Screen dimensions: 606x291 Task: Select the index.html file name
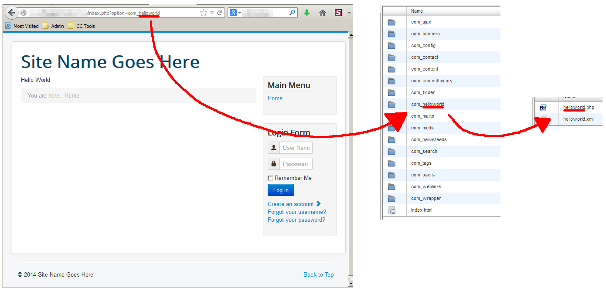pos(422,210)
